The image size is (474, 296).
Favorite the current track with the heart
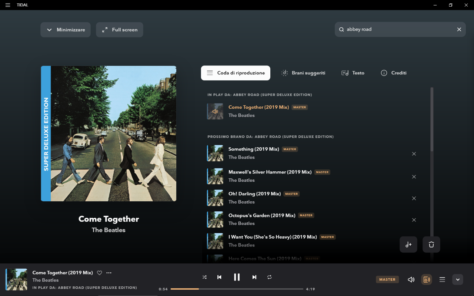(99, 273)
